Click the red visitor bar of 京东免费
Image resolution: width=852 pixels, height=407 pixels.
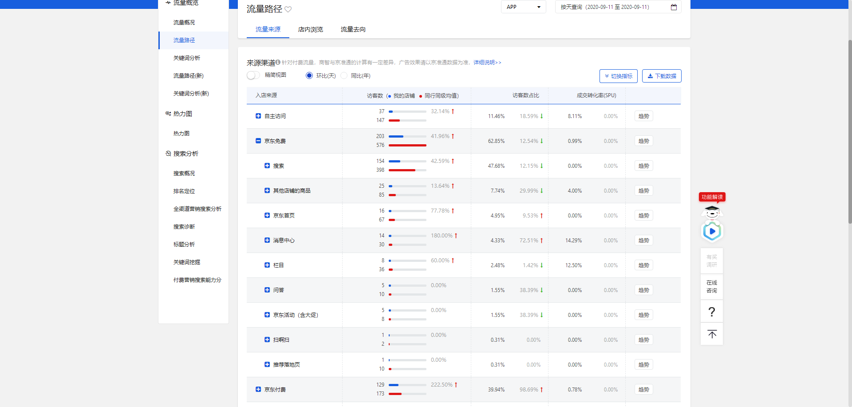tap(407, 145)
